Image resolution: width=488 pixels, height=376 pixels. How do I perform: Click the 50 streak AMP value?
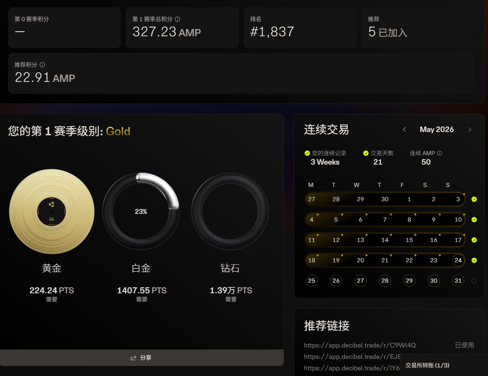tap(426, 162)
